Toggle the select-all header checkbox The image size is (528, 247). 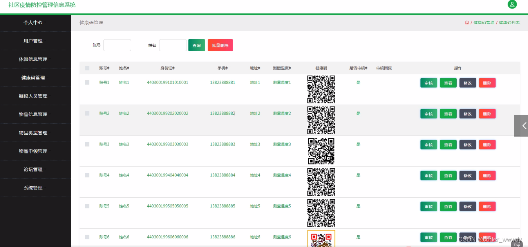(87, 68)
